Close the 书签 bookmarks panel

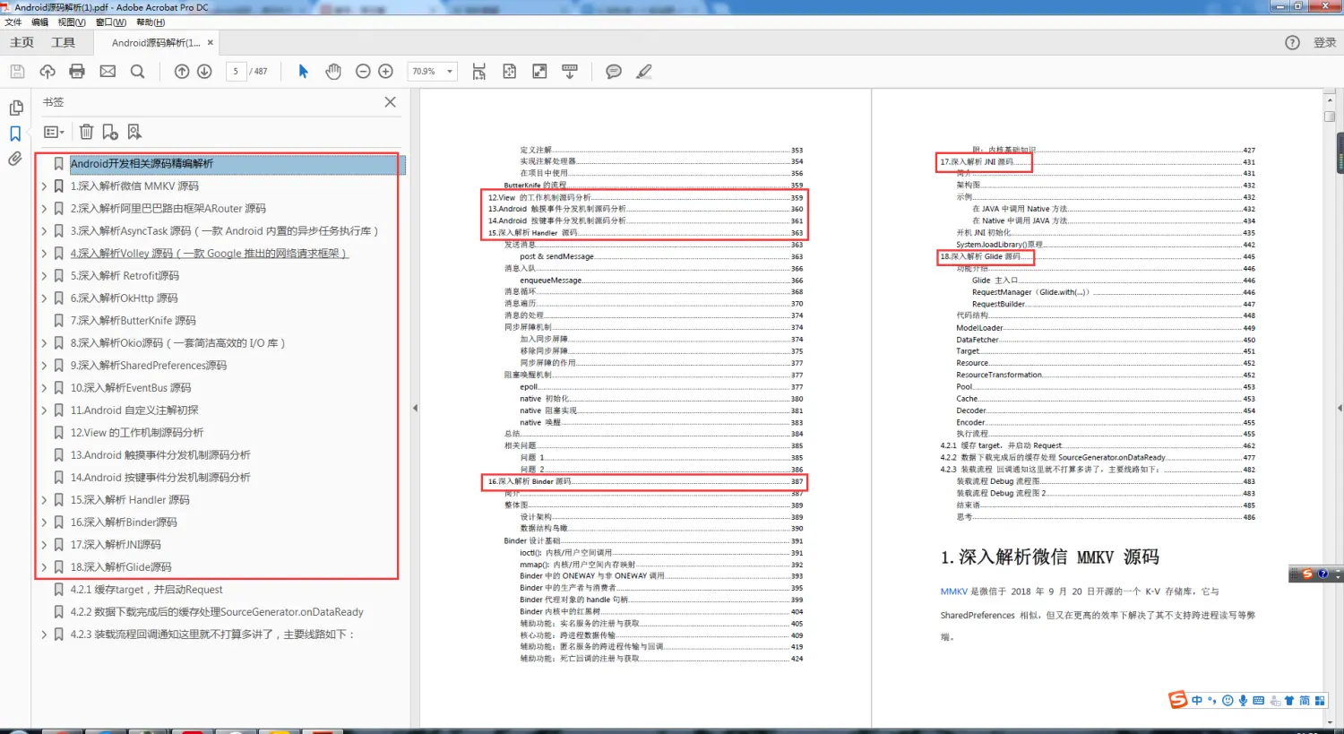(390, 102)
